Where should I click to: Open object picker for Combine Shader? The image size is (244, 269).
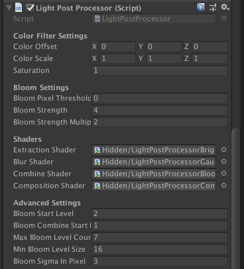(223, 174)
